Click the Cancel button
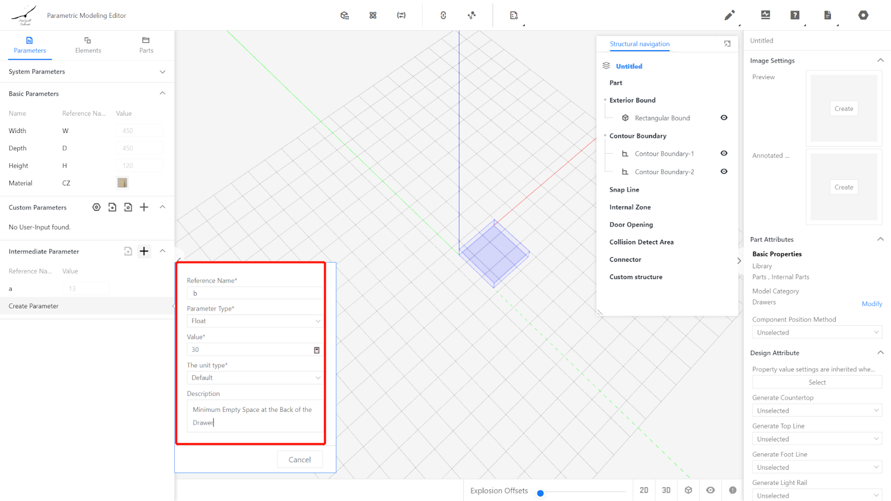Screen dimensions: 891x501 point(300,460)
